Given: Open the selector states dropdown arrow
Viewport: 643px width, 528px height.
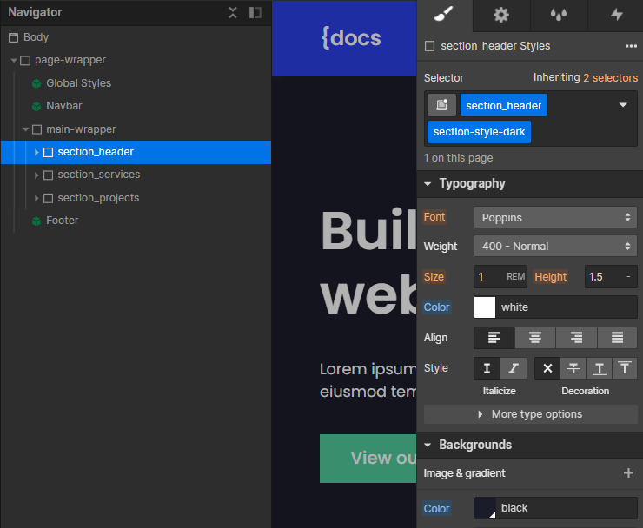Looking at the screenshot, I should point(623,105).
